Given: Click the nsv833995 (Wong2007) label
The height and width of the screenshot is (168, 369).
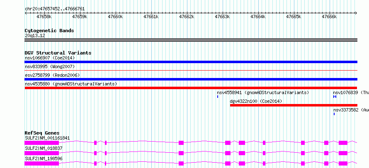Looking at the screenshot, I should click(50, 66).
